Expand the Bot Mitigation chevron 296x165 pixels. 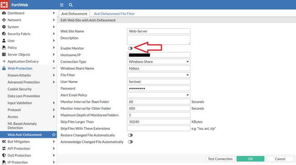coord(54,141)
